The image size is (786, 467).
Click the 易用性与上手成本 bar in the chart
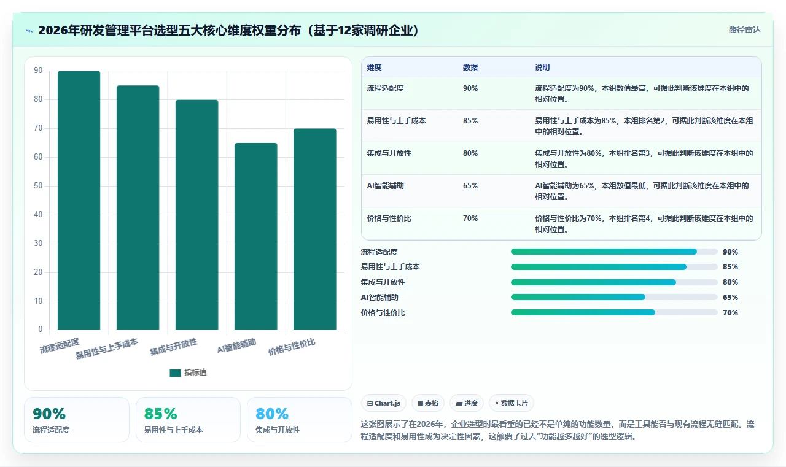pyautogui.click(x=138, y=207)
